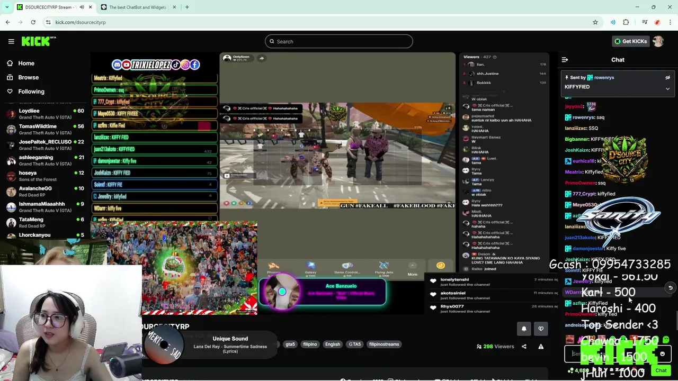
Task: Click the gold coin icon in gift bar
Action: click(x=440, y=266)
